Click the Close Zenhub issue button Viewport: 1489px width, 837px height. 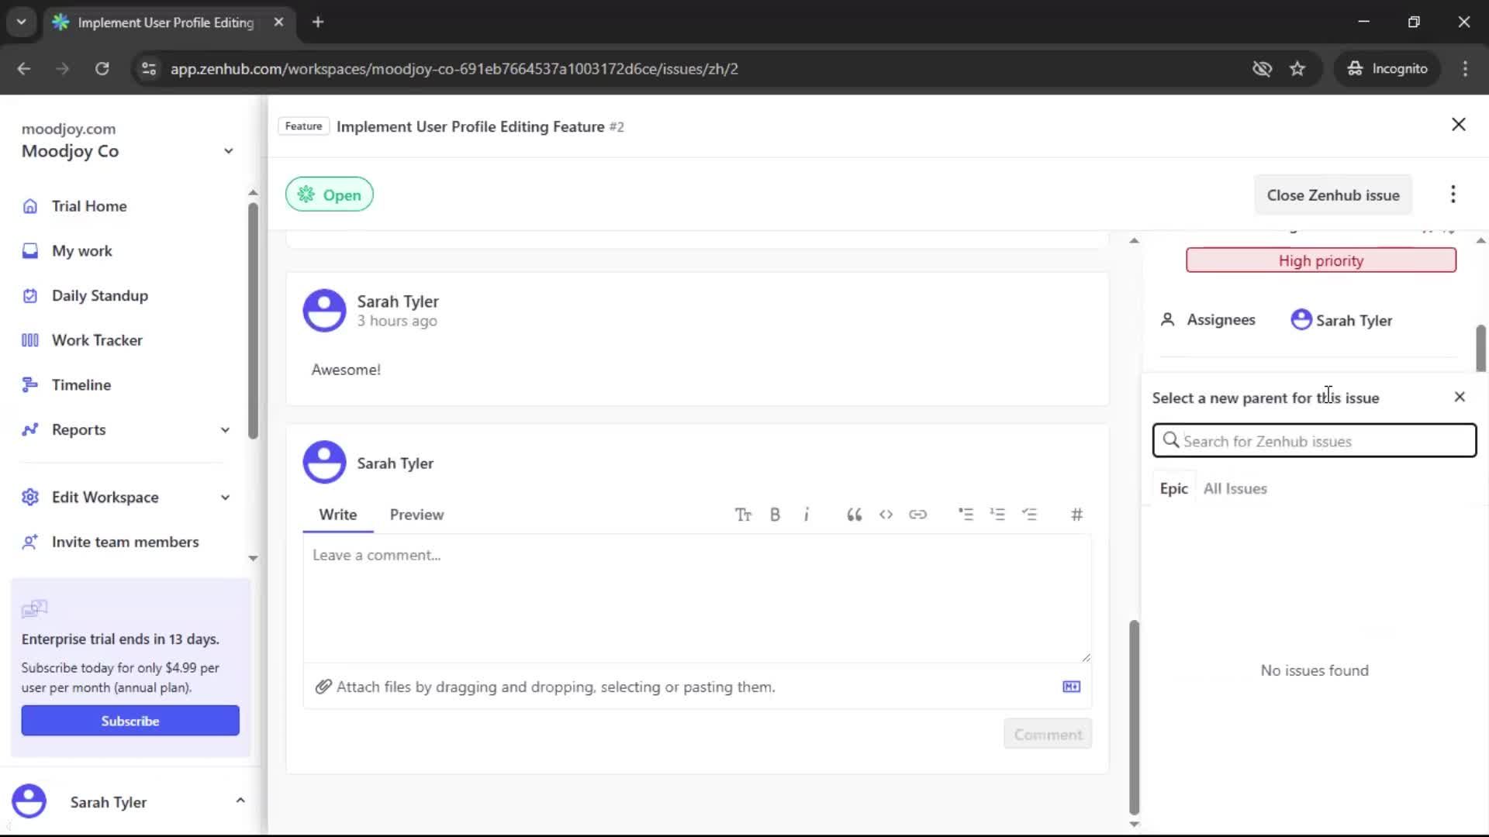1333,195
